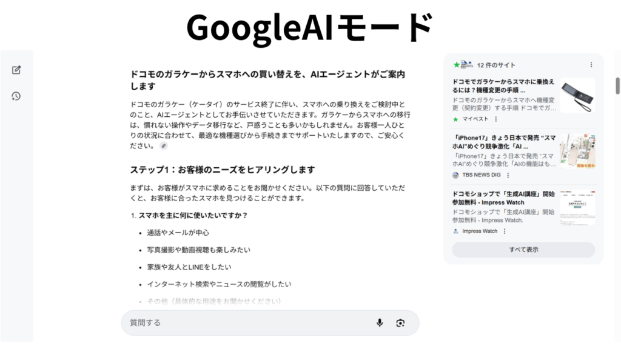This screenshot has height=349, width=621.
Task: Open the options menu next to Impress Watch
Action: tap(505, 231)
